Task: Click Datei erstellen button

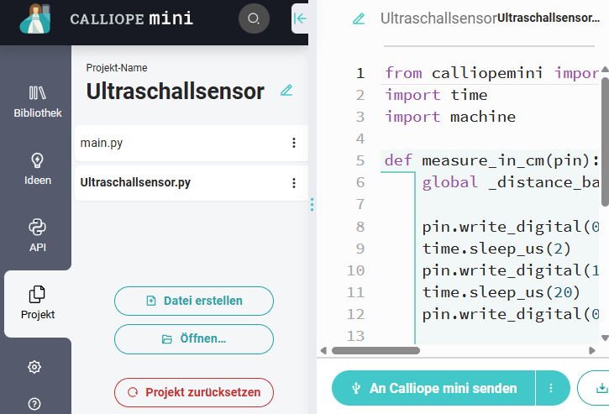Action: coord(194,301)
